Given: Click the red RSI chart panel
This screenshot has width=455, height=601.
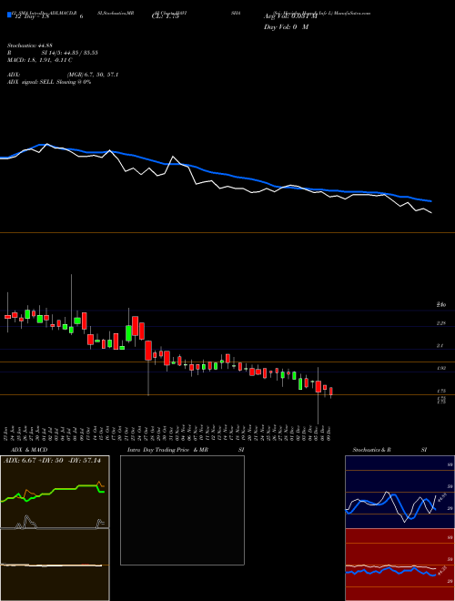Looking at the screenshot, I should 399,565.
